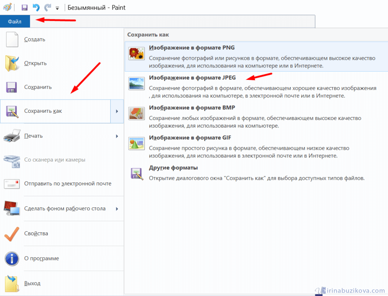Screen dimensions: 388x296
Task: Expand the Сохранить как submenu arrow
Action: (x=117, y=111)
